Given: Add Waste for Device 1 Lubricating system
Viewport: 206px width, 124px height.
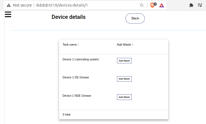Looking at the screenshot, I should pos(124,61).
